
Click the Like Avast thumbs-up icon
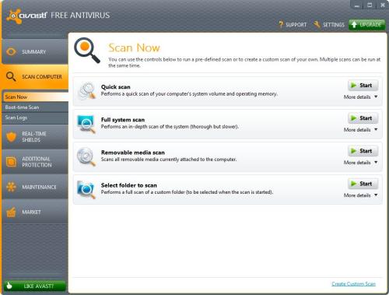(x=9, y=286)
